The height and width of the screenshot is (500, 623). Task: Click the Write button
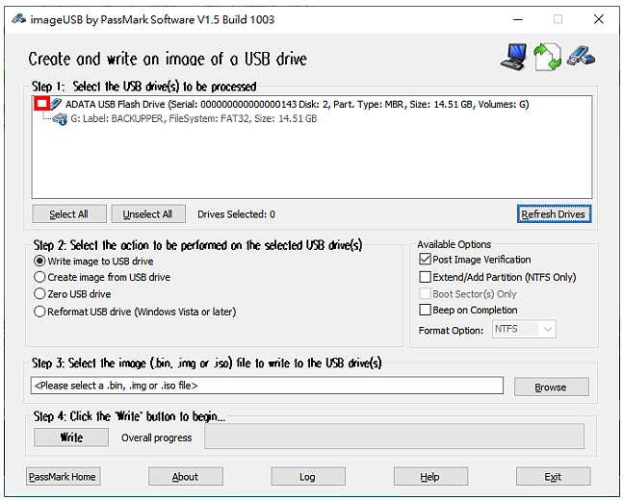[71, 437]
